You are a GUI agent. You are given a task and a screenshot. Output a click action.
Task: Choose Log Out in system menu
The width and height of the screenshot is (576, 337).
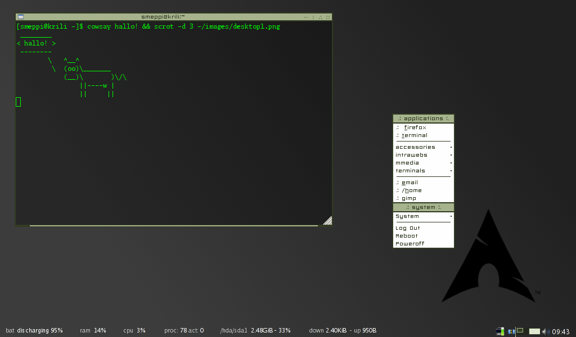tap(423, 228)
